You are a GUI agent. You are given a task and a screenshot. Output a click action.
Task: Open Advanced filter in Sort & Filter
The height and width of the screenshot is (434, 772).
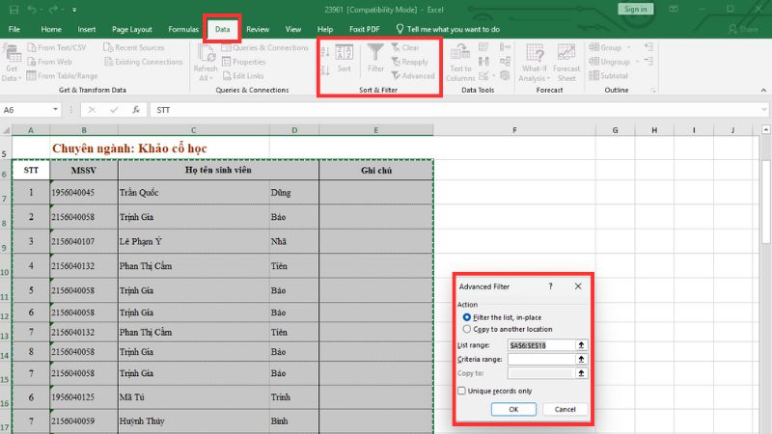pyautogui.click(x=413, y=76)
